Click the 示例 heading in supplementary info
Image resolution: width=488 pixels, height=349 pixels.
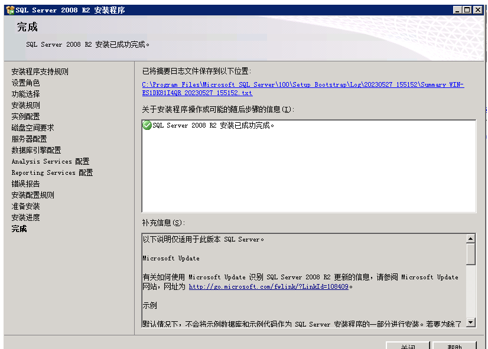click(149, 305)
